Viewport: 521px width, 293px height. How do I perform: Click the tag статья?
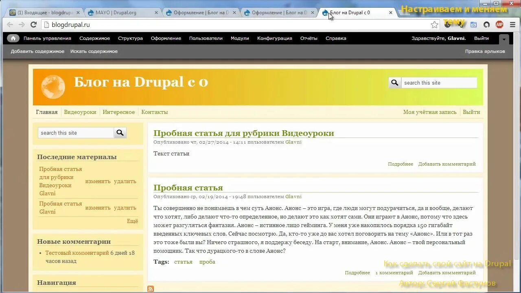point(183,262)
